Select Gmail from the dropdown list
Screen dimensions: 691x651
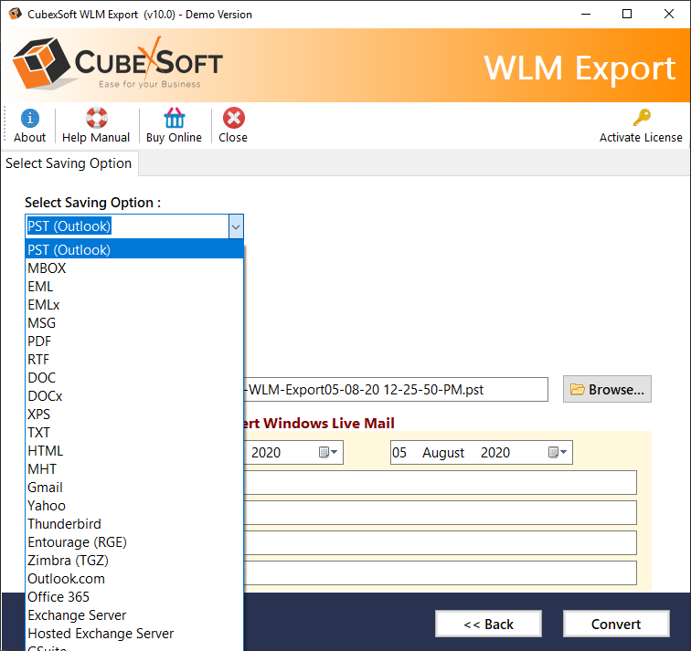[x=45, y=488]
